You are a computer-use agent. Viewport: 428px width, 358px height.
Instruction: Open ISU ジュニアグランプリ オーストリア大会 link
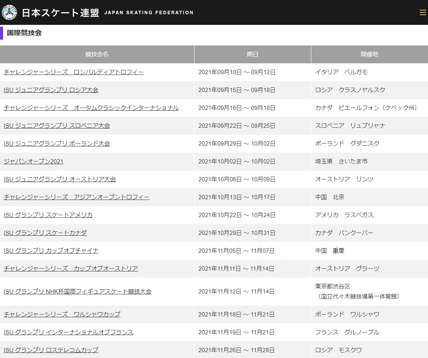(60, 179)
